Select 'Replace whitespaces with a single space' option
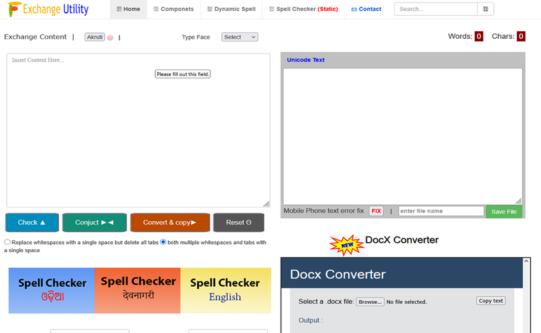 pyautogui.click(x=8, y=242)
